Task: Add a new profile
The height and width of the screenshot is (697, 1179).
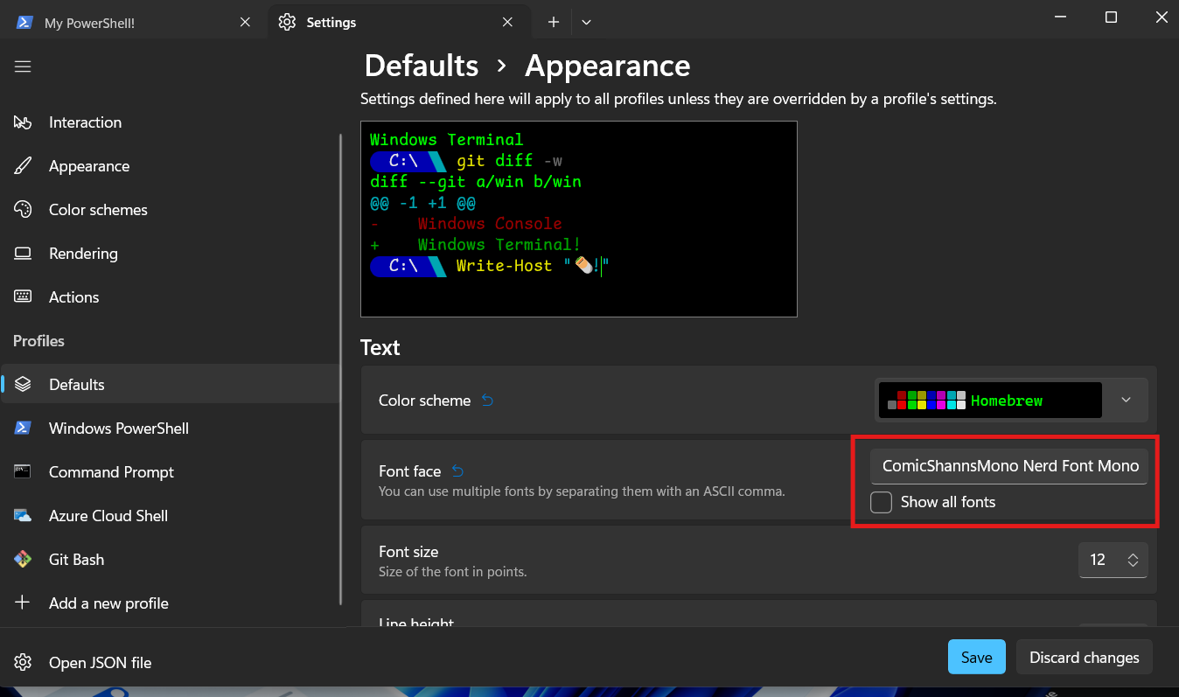Action: (171, 603)
